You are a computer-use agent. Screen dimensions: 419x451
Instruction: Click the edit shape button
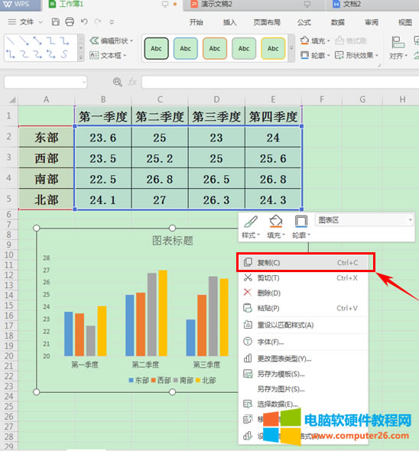click(112, 41)
